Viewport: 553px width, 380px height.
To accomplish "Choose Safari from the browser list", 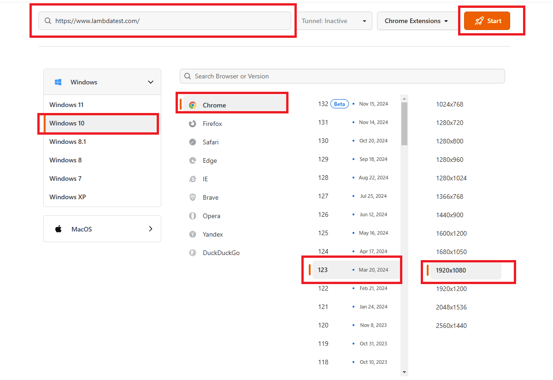I will pyautogui.click(x=193, y=142).
